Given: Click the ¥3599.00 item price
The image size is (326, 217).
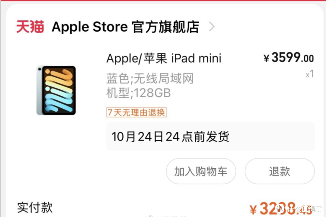Looking at the screenshot, I should [289, 58].
